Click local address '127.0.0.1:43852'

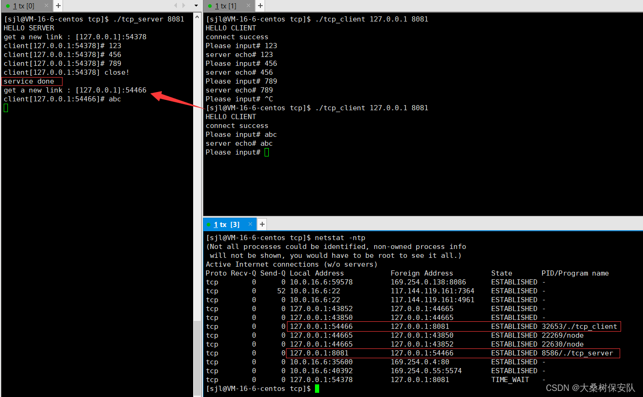(321, 309)
